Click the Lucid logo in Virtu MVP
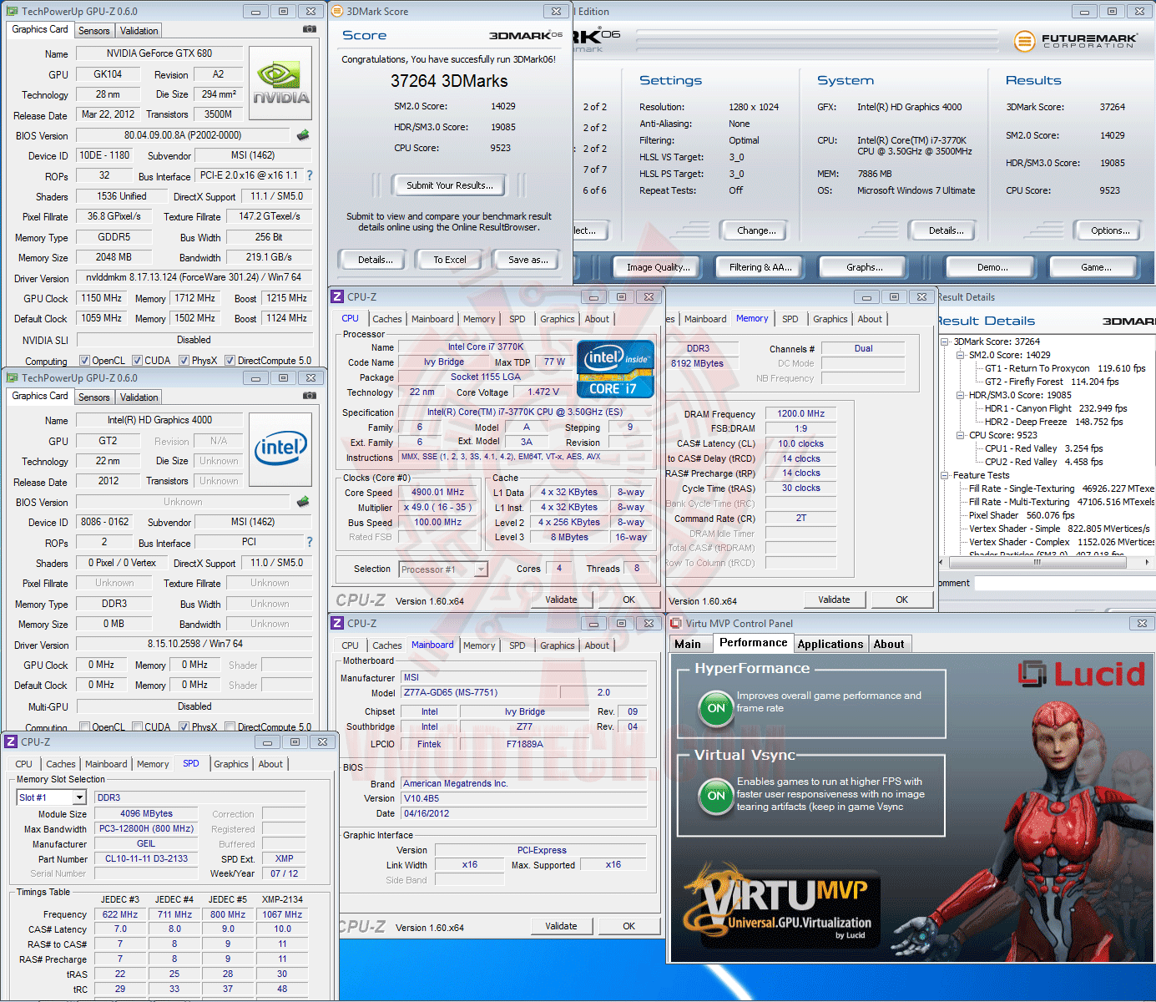This screenshot has width=1156, height=1002. click(1082, 673)
